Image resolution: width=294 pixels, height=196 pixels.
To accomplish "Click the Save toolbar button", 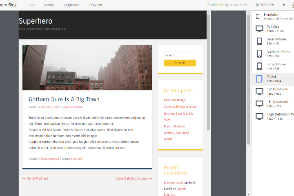I will pos(33,5).
